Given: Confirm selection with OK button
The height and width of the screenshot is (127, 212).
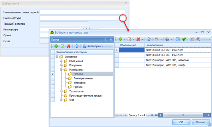Looking at the screenshot, I should tap(181, 122).
